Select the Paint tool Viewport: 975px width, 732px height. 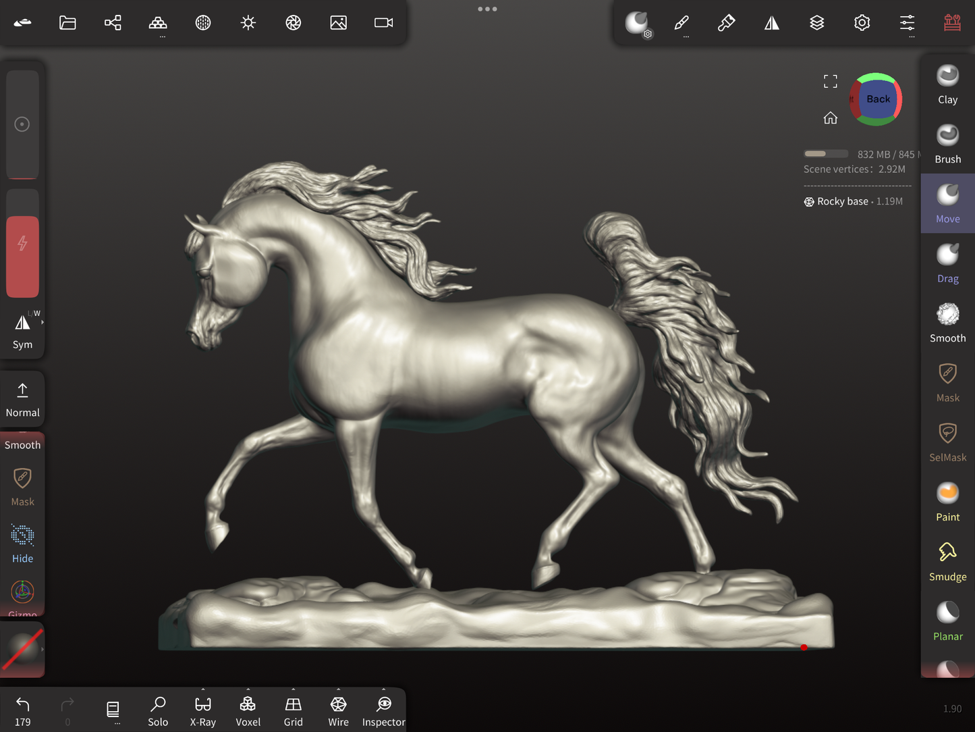point(947,502)
